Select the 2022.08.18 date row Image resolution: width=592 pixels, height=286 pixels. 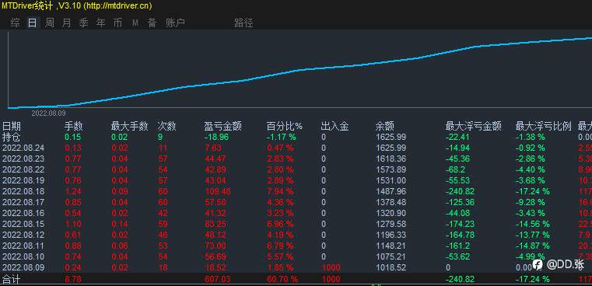(x=23, y=192)
